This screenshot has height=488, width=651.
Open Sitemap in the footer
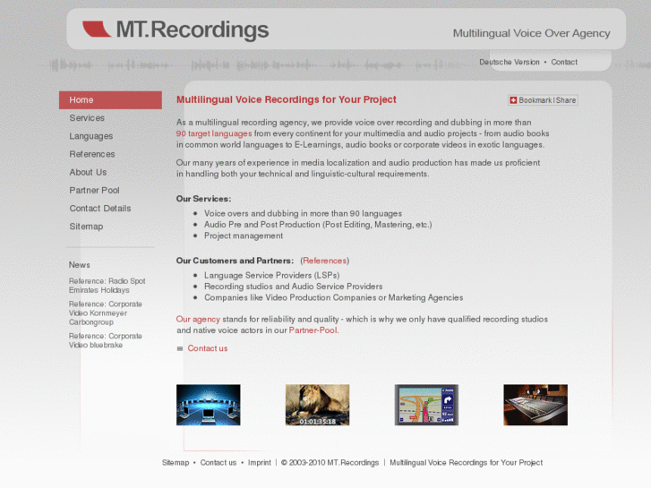pos(176,463)
